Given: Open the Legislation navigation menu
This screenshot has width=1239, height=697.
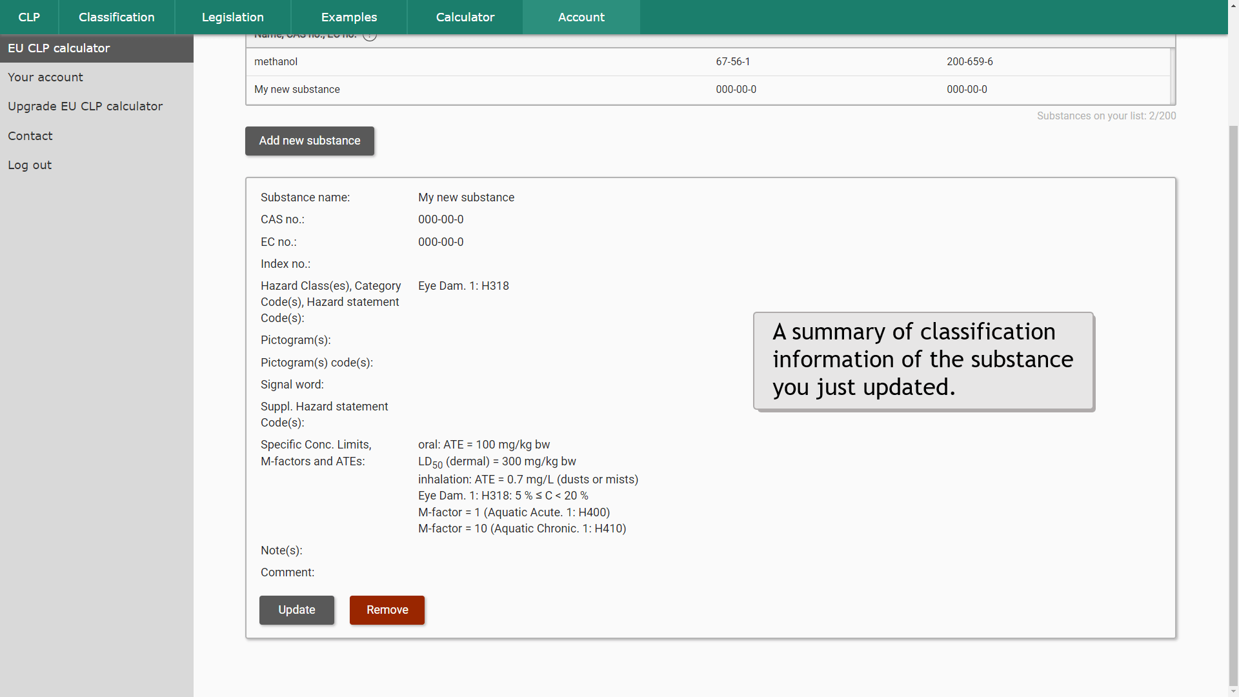Looking at the screenshot, I should [232, 17].
